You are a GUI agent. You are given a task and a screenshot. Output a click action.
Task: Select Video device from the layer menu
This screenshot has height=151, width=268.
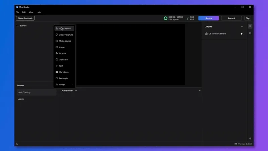click(x=64, y=29)
